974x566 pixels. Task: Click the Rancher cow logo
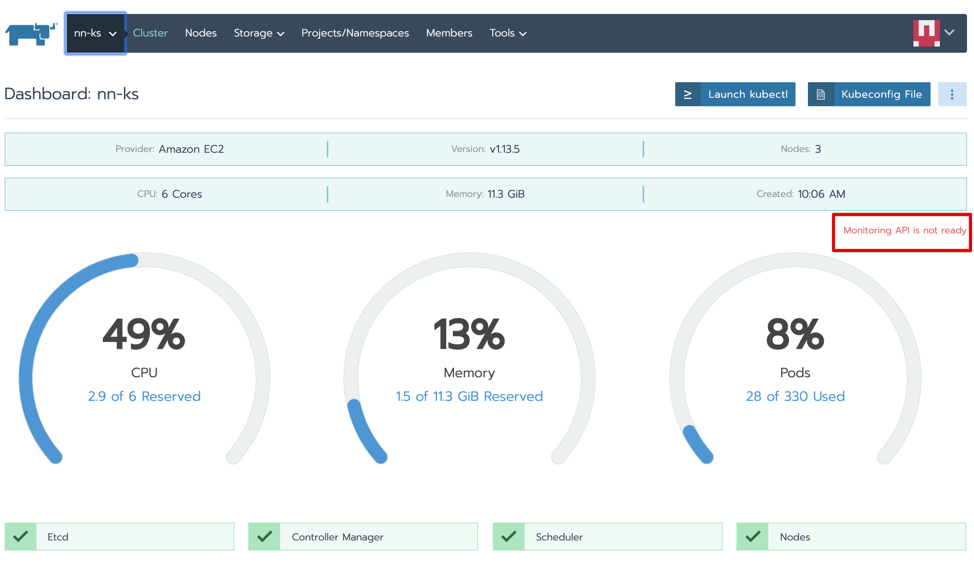click(x=31, y=34)
